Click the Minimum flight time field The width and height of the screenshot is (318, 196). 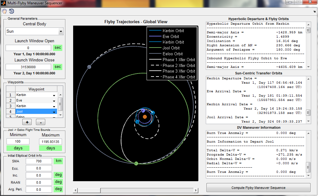[18, 141]
